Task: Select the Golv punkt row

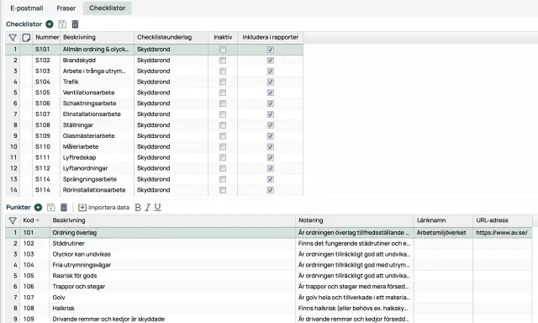Action: pos(269,297)
